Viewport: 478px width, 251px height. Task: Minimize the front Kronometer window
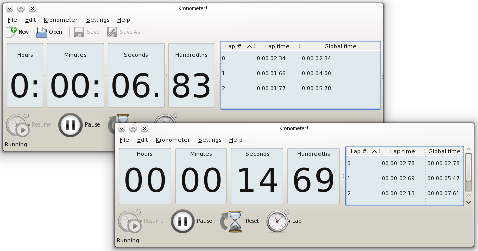122,129
